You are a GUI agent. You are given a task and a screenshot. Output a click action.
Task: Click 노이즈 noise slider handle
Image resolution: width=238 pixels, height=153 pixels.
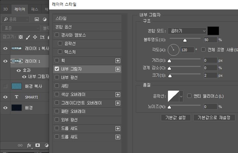[x=169, y=107]
